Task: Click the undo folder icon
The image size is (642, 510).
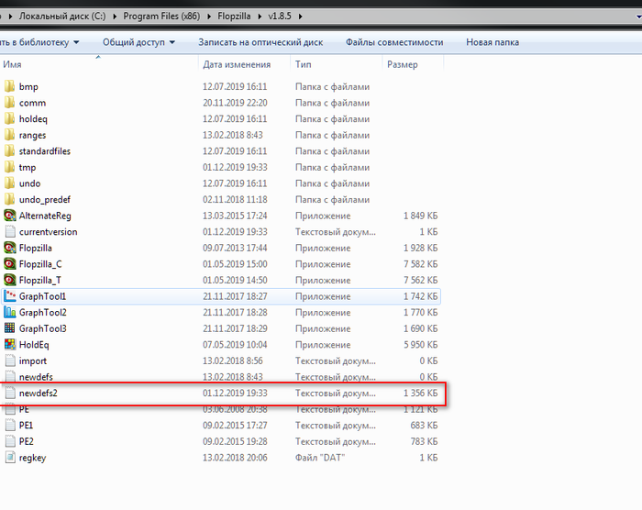Action: pos(9,183)
